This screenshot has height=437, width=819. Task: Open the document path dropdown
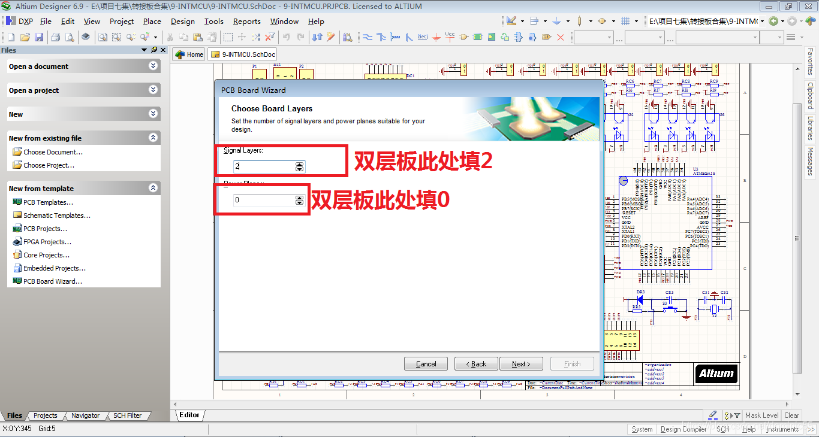point(762,21)
